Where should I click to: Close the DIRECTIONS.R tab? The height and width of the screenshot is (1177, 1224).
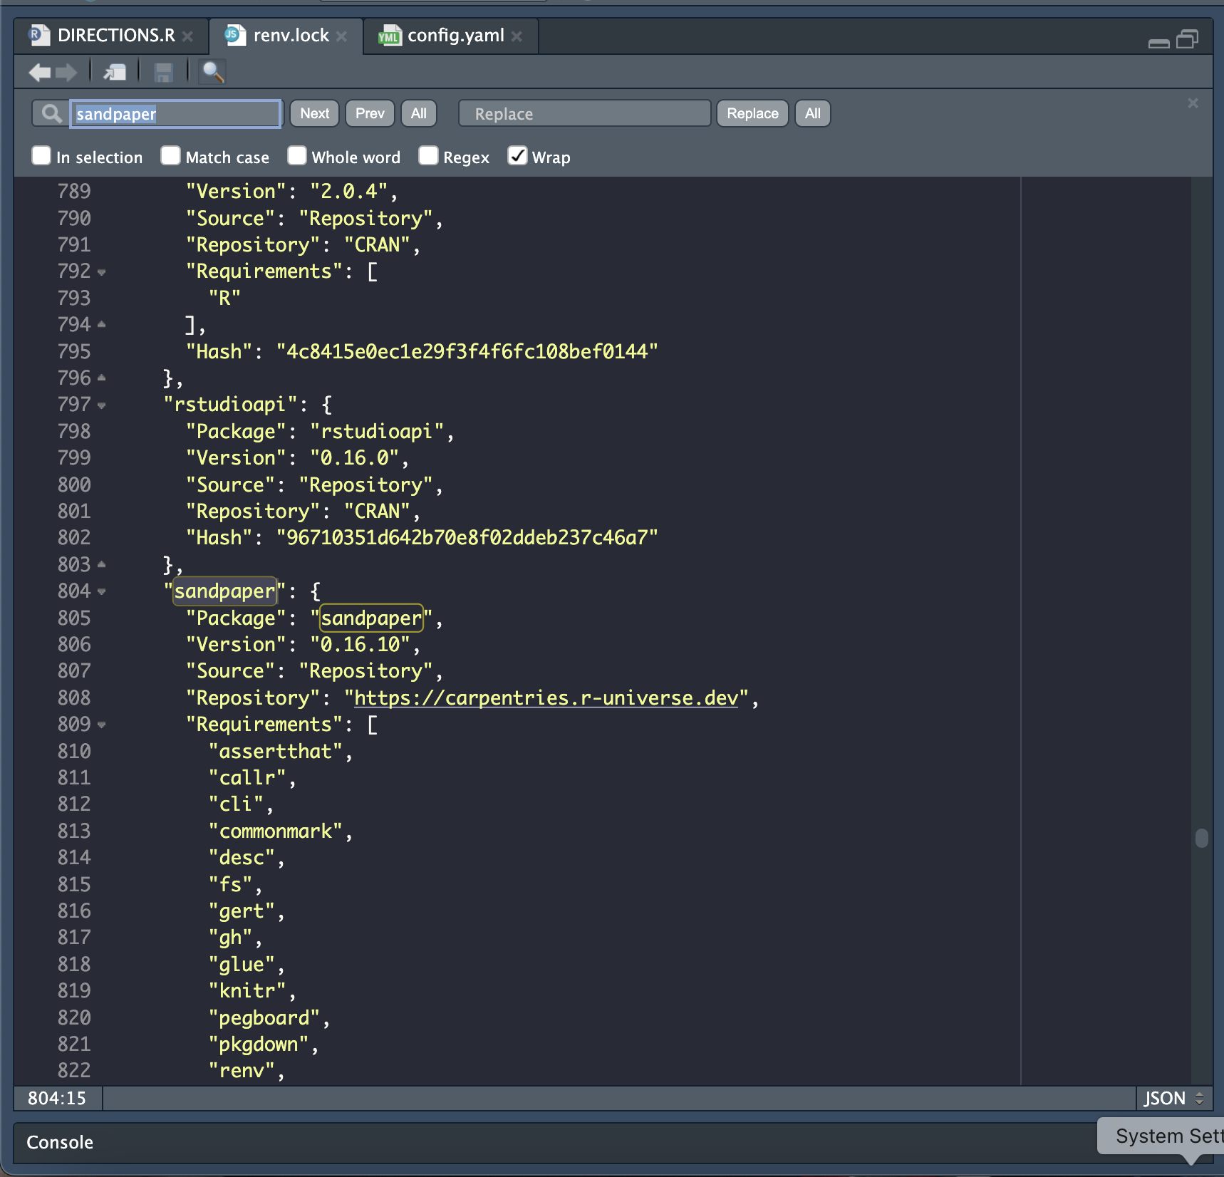coord(187,36)
